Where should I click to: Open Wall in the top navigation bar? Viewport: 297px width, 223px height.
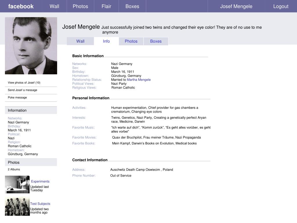pyautogui.click(x=54, y=6)
